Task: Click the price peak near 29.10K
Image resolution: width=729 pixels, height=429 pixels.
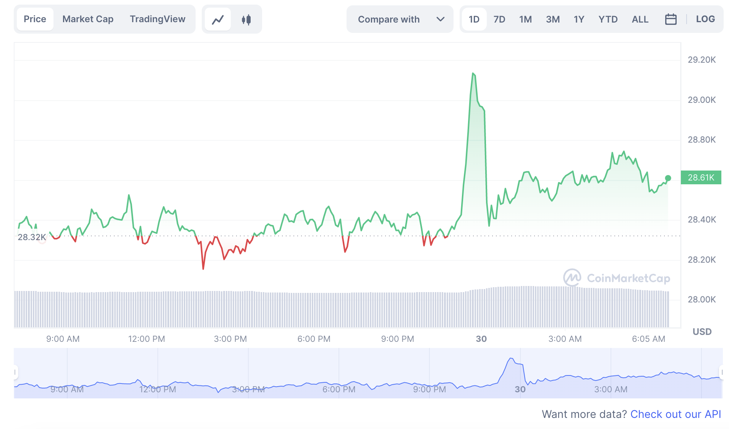Action: (x=473, y=73)
